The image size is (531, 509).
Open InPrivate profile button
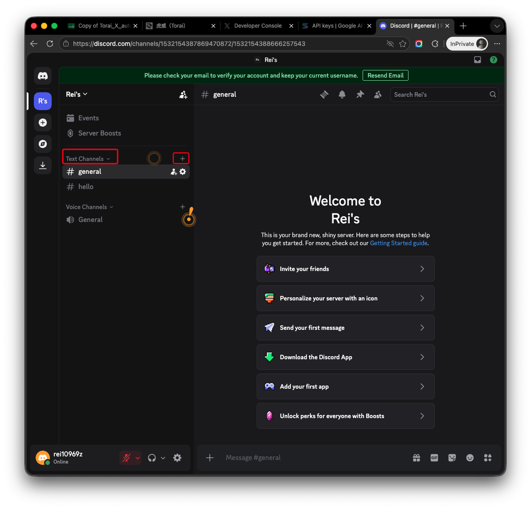coord(467,44)
